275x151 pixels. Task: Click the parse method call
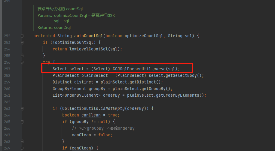point(159,69)
